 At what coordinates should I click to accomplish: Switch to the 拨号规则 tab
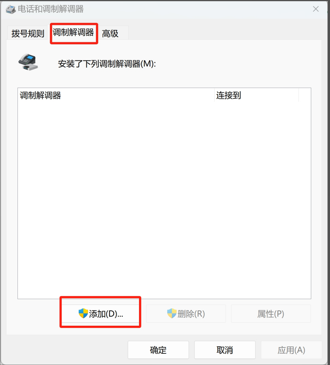pyautogui.click(x=28, y=33)
